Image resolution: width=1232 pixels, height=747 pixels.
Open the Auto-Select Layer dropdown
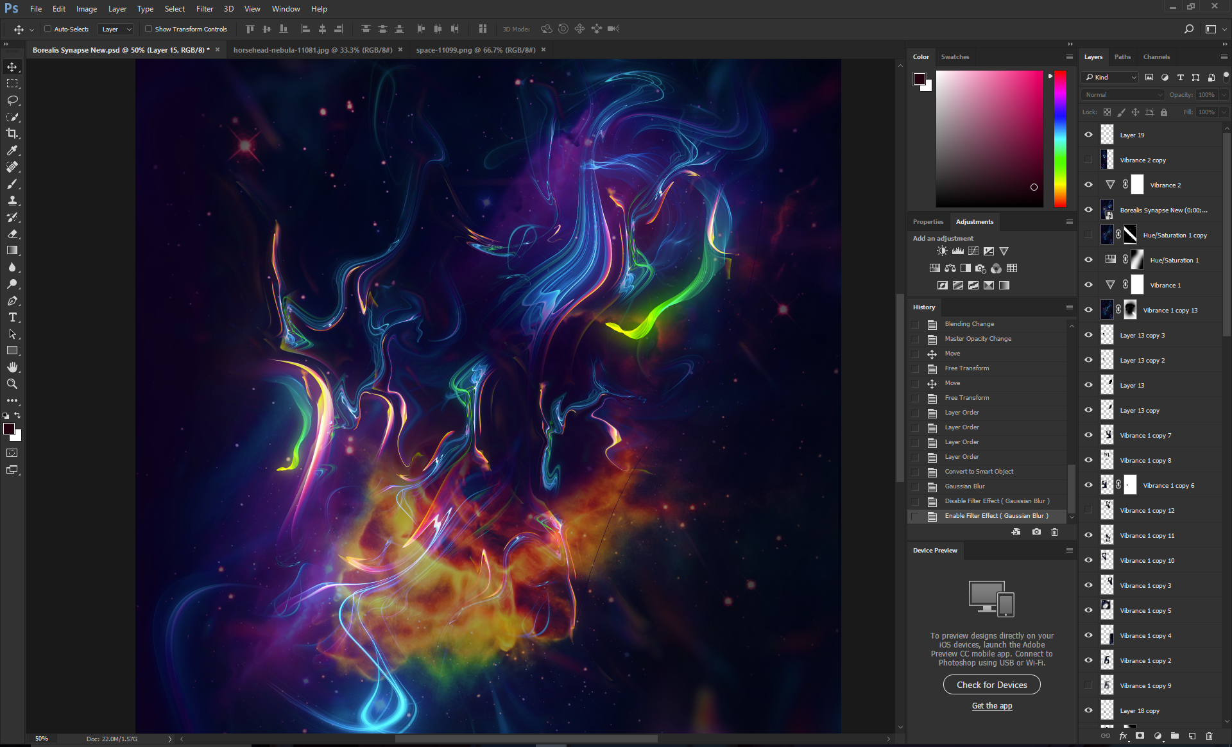click(116, 29)
